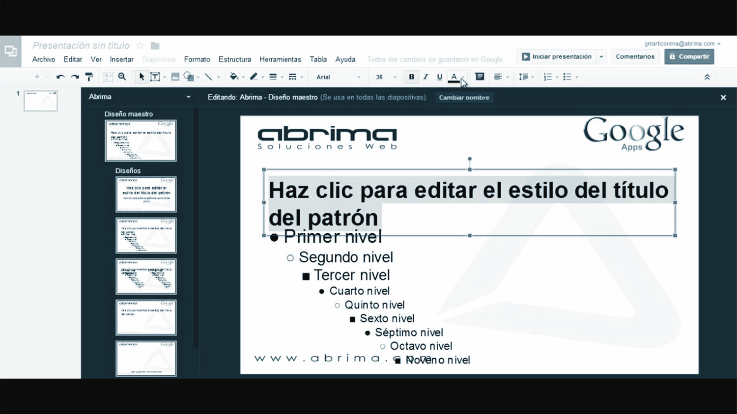Open the Herramientas menu
The height and width of the screenshot is (414, 737).
pos(280,59)
